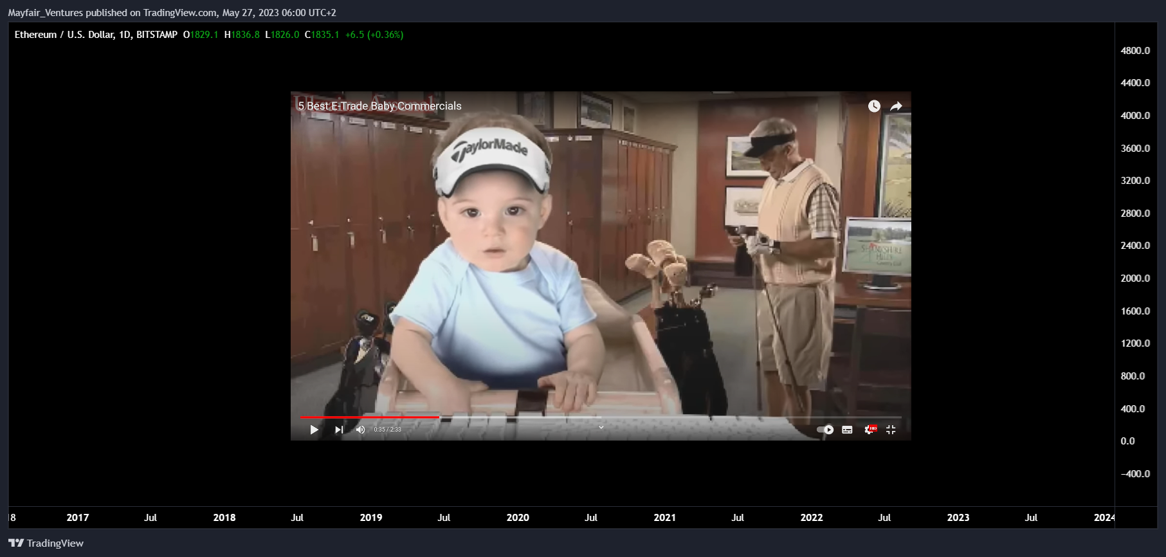Open the video settings gear
1166x557 pixels.
(870, 430)
